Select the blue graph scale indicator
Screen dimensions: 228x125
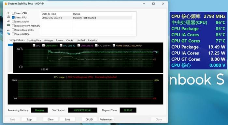tap(10, 45)
